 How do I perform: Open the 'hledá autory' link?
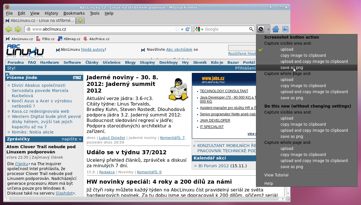pyautogui.click(x=93, y=50)
